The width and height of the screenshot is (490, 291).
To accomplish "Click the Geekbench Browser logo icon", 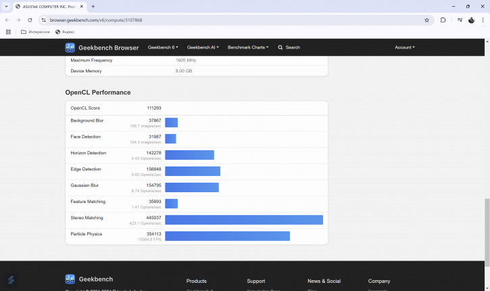I will (70, 47).
